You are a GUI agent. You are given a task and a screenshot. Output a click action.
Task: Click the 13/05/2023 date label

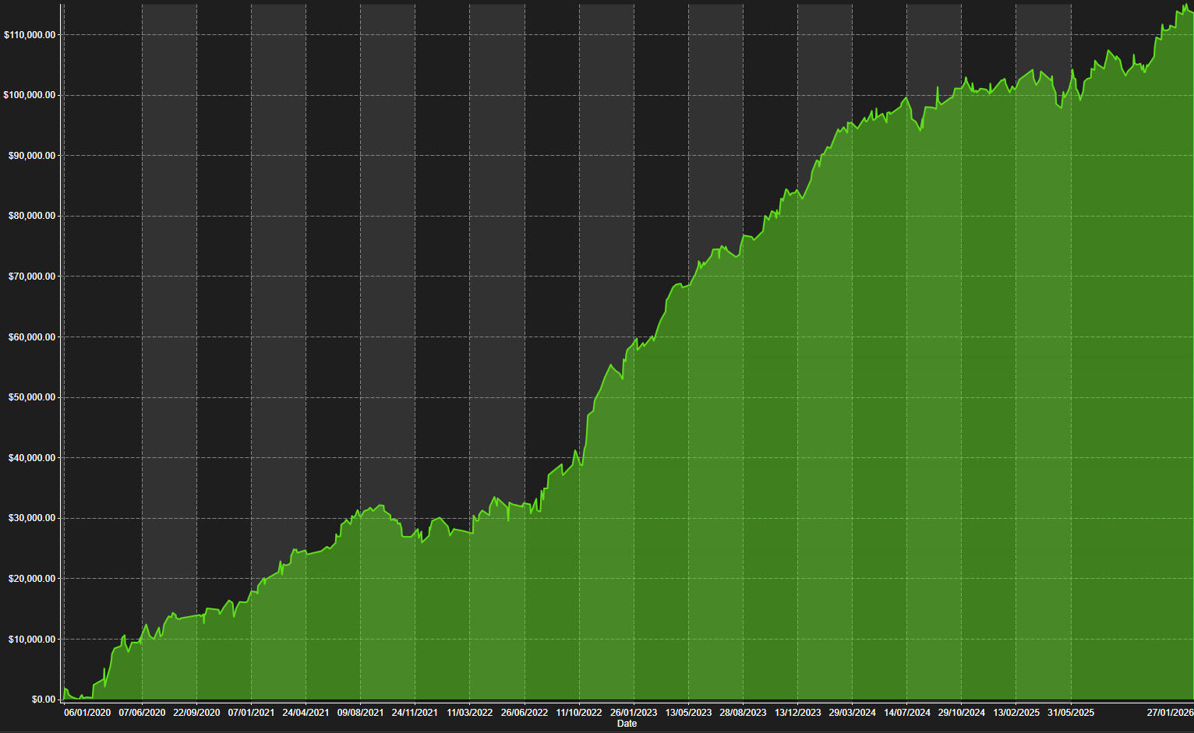pyautogui.click(x=688, y=713)
